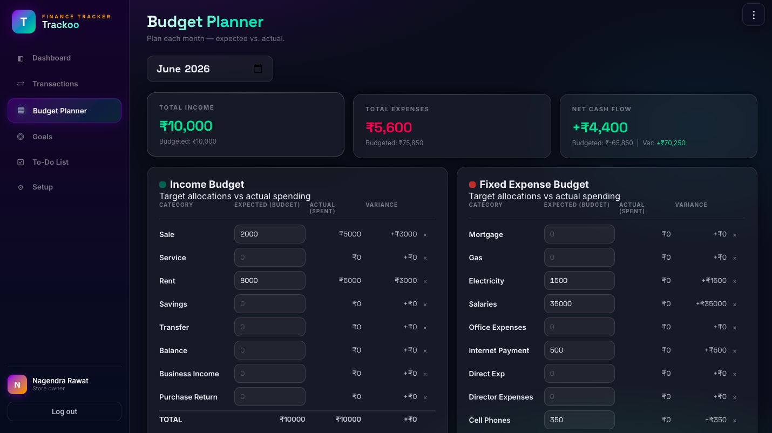Open the Transactions page
Screen dimensions: 772x433
64,84
